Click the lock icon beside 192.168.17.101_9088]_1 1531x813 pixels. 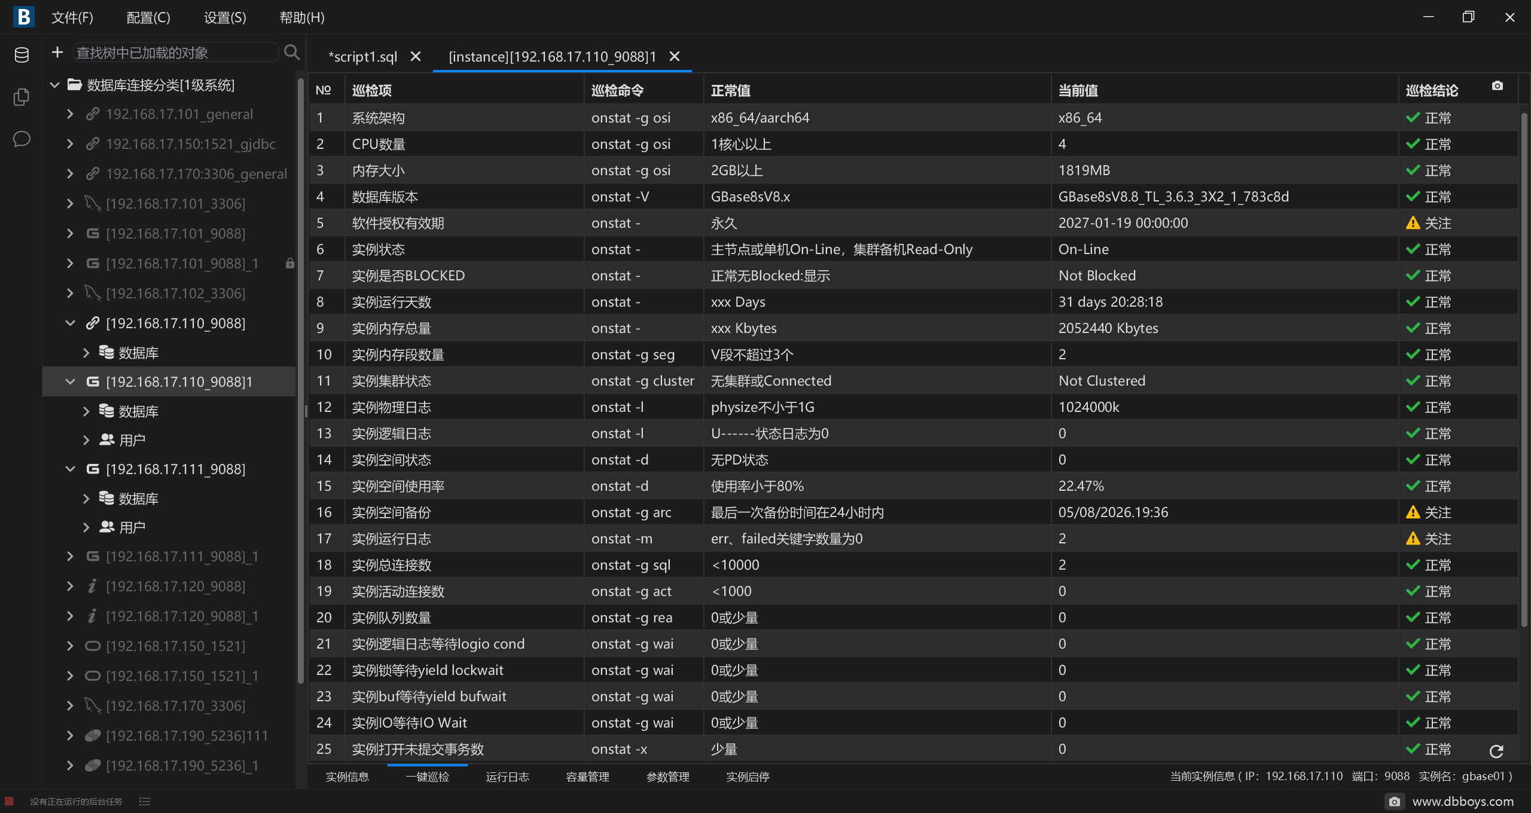pyautogui.click(x=290, y=263)
